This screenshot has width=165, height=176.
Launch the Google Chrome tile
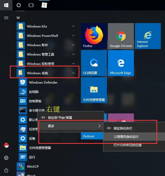click(121, 36)
